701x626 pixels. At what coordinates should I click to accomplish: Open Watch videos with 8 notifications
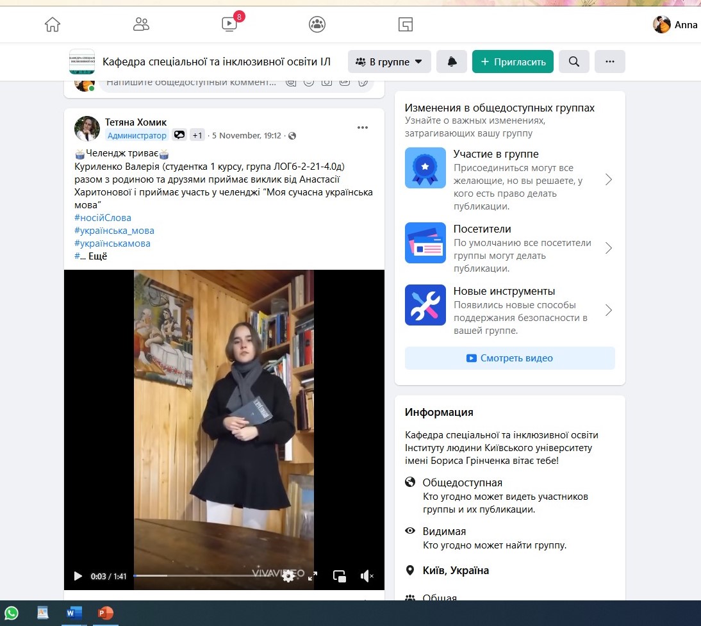(x=229, y=24)
